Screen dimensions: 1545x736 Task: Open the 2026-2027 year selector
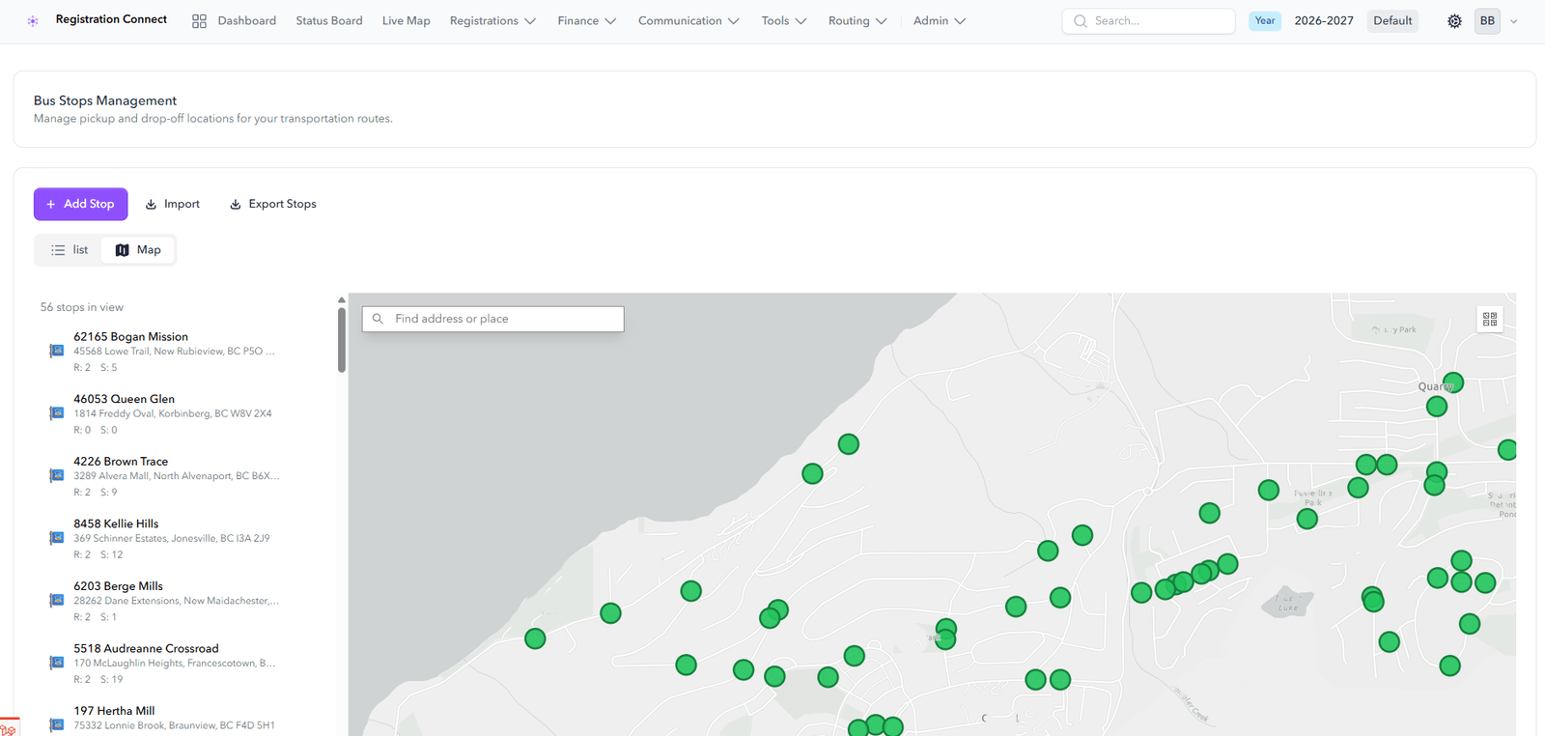point(1324,21)
